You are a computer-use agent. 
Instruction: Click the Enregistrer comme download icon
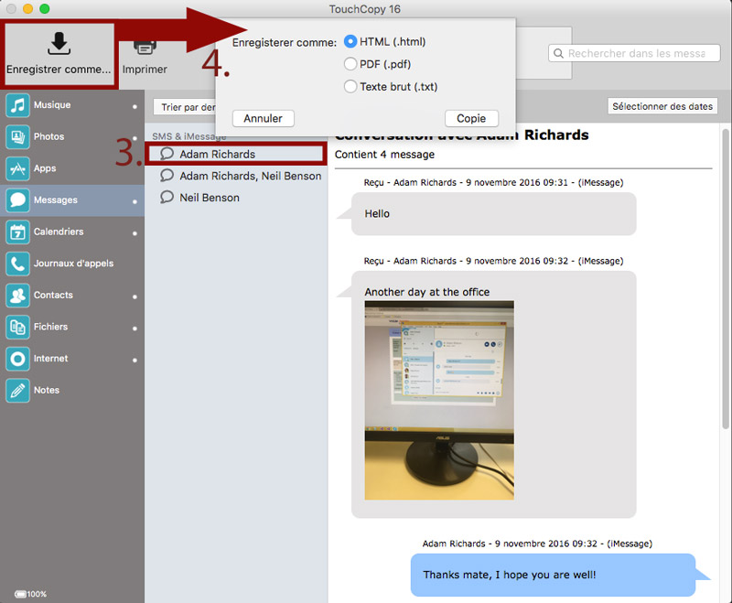tap(59, 43)
